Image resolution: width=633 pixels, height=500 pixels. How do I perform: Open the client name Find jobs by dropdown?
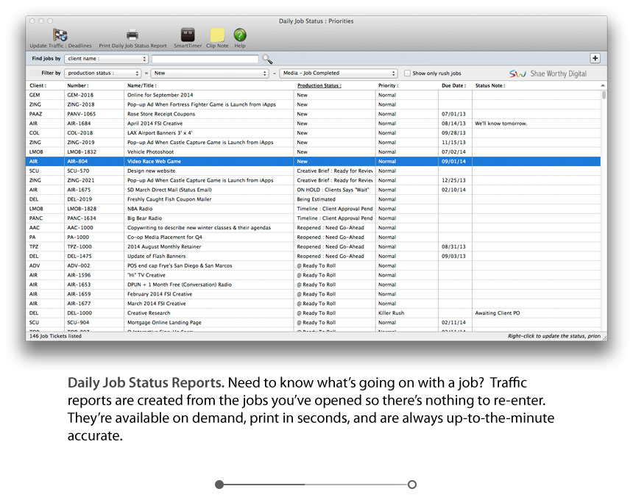(106, 59)
